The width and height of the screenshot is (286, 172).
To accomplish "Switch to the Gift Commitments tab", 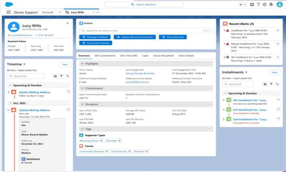I will [x=105, y=55].
